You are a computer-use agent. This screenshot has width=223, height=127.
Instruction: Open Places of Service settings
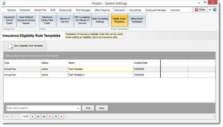point(65,20)
